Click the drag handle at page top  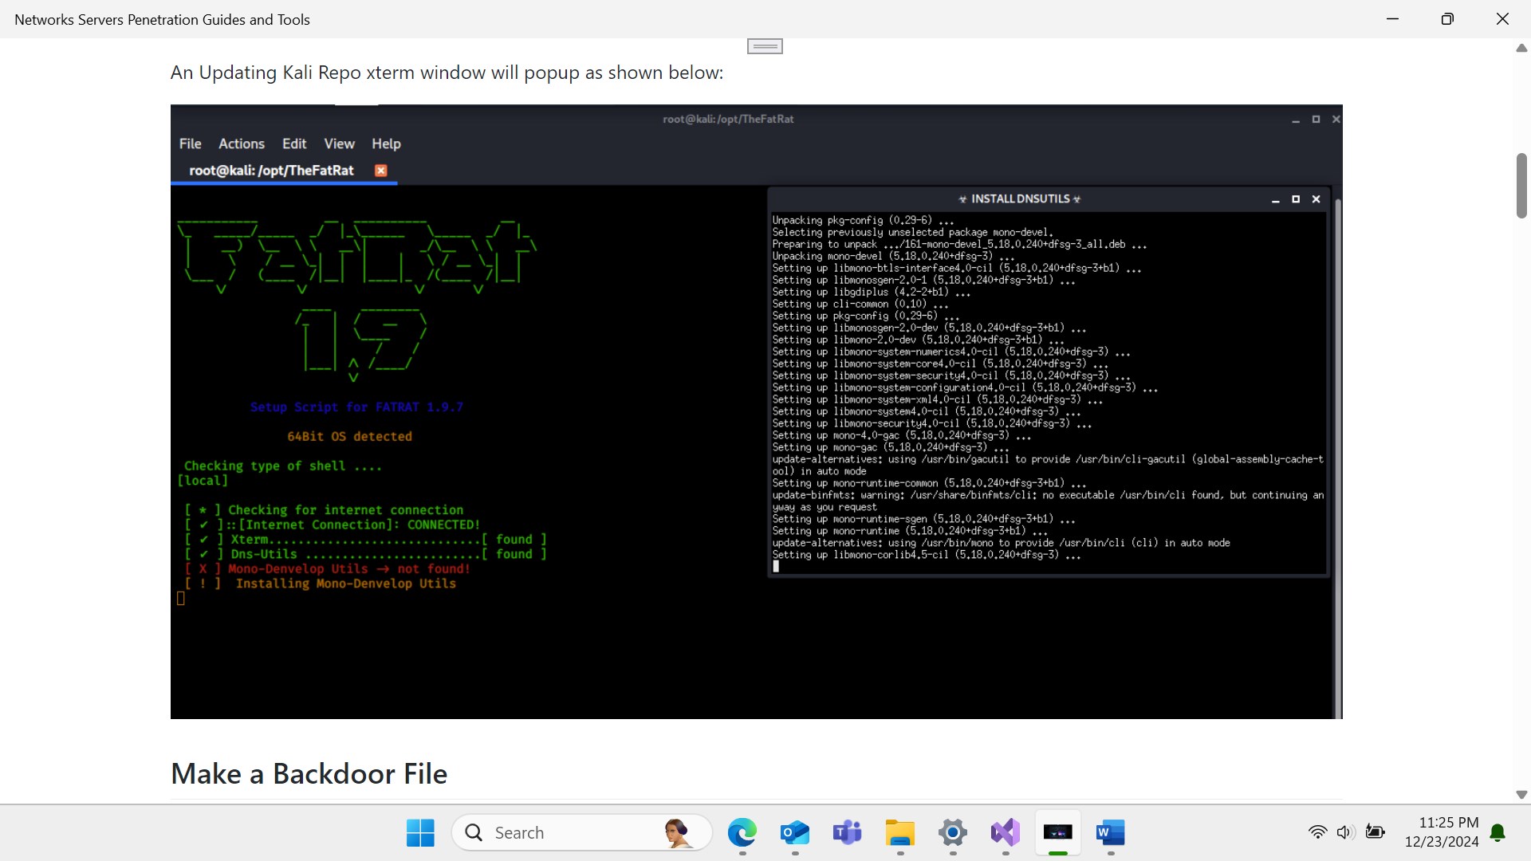click(x=765, y=47)
